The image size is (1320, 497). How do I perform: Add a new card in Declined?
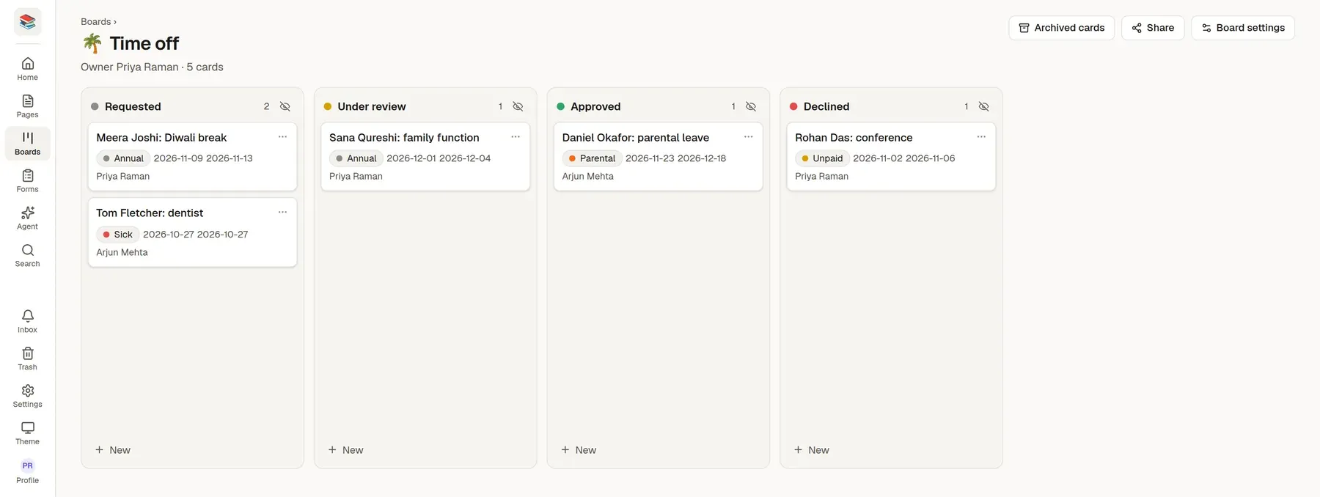[x=812, y=450]
